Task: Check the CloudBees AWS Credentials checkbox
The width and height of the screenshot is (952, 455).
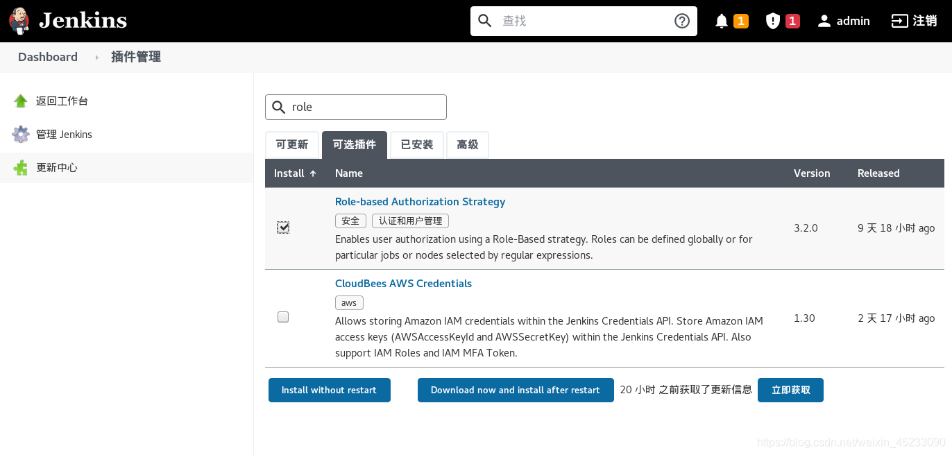Action: tap(283, 317)
